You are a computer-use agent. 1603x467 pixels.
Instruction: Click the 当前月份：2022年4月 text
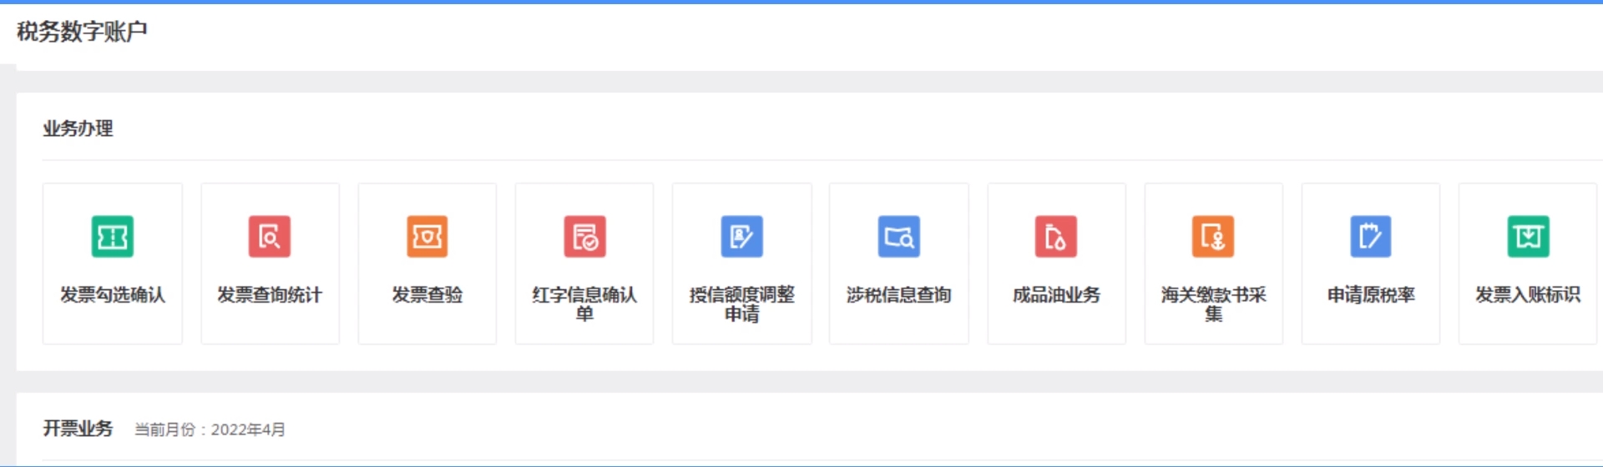tap(210, 429)
